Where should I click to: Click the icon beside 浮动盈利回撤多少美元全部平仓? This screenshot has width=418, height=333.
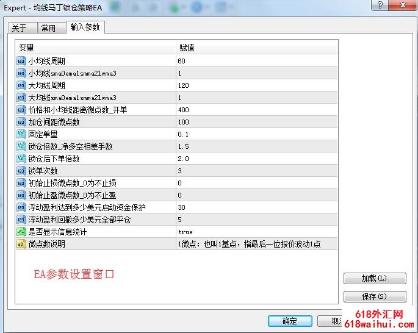[x=21, y=220]
